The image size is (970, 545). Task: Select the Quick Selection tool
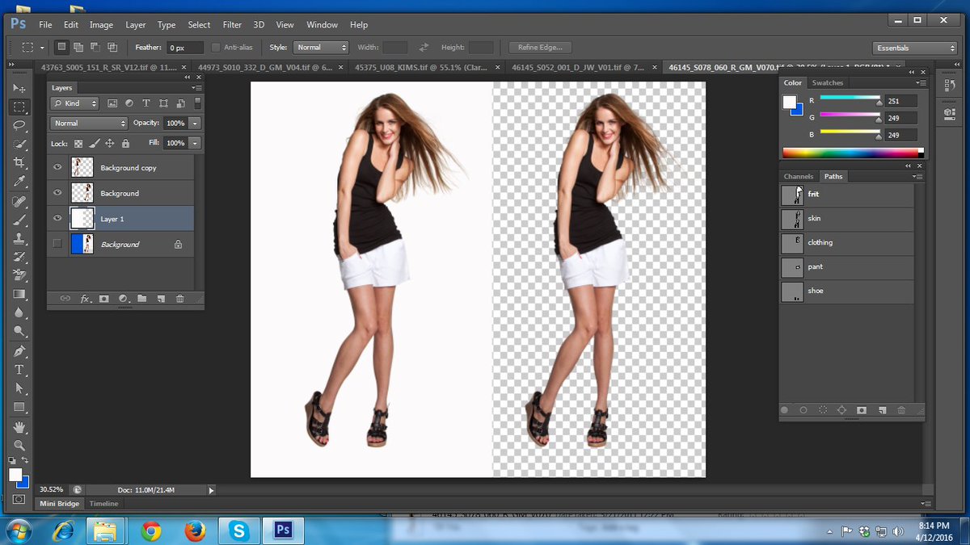pos(19,144)
